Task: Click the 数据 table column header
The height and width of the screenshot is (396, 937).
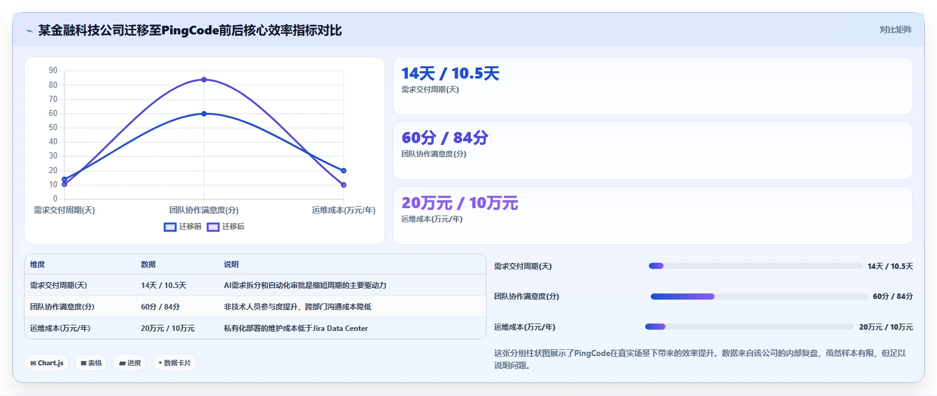Action: (176, 265)
